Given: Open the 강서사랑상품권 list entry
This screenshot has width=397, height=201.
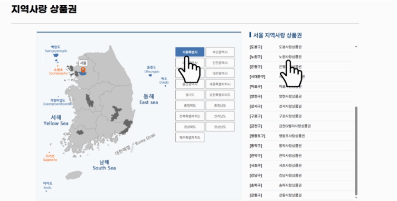Looking at the screenshot, I should tap(290, 106).
